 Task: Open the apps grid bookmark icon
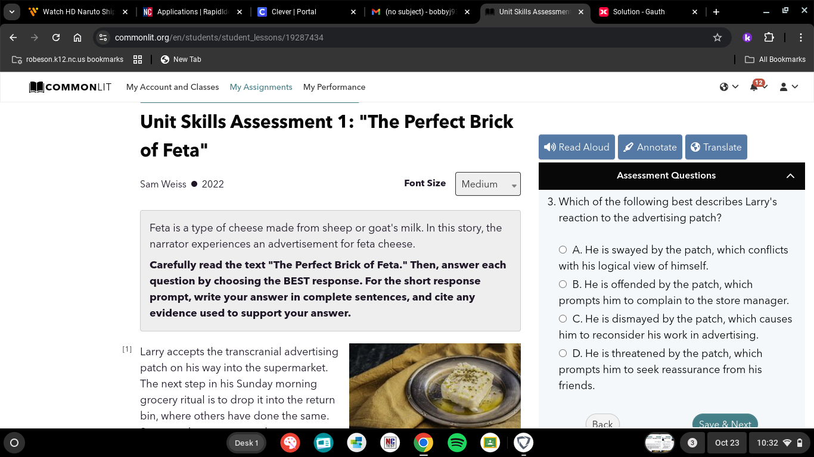[x=138, y=60]
